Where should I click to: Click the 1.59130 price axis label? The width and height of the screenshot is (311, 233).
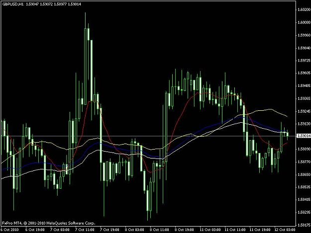(304, 124)
